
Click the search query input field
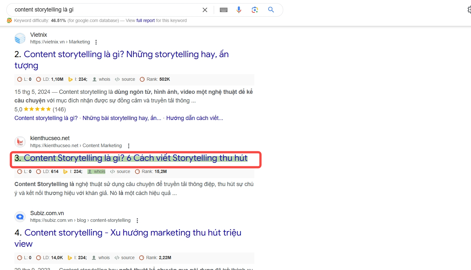(x=106, y=10)
